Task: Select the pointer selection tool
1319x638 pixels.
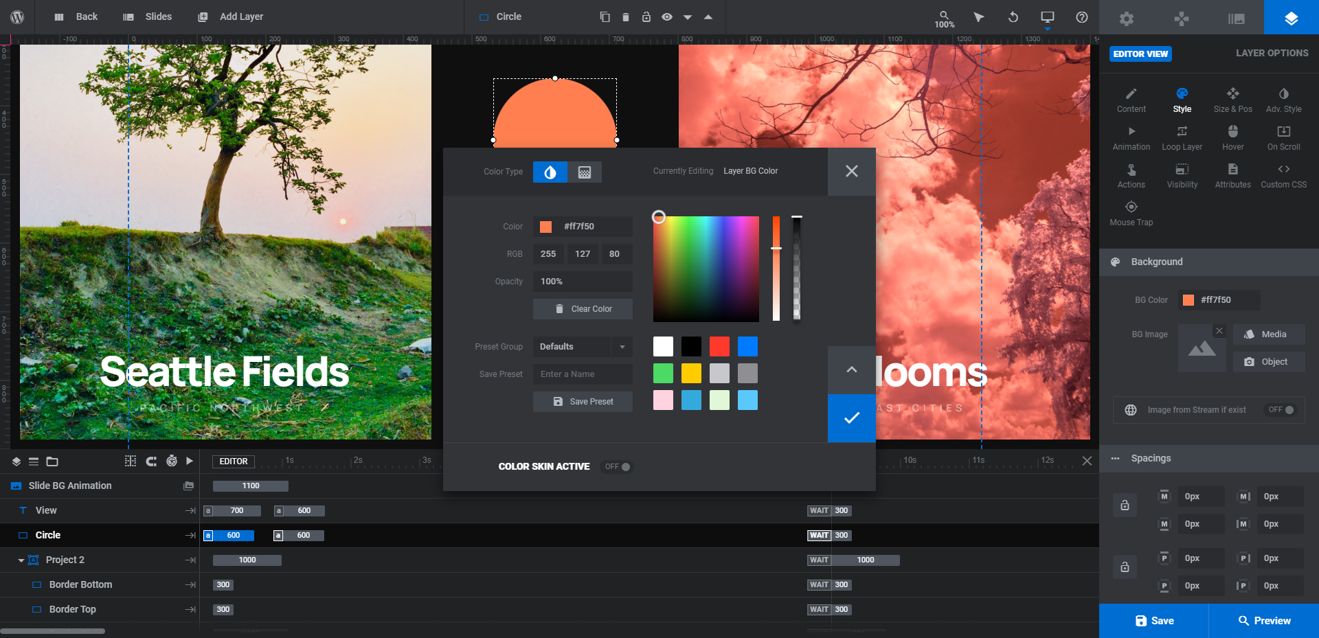Action: (x=978, y=16)
